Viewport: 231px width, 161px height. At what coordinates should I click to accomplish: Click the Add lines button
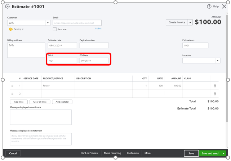pos(19,102)
